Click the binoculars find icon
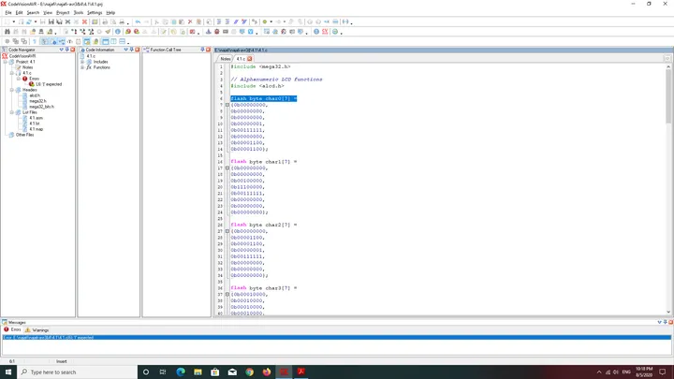 click(x=7, y=32)
